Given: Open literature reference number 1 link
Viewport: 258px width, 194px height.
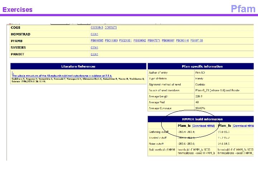Looking at the screenshot, I should pos(13,73).
